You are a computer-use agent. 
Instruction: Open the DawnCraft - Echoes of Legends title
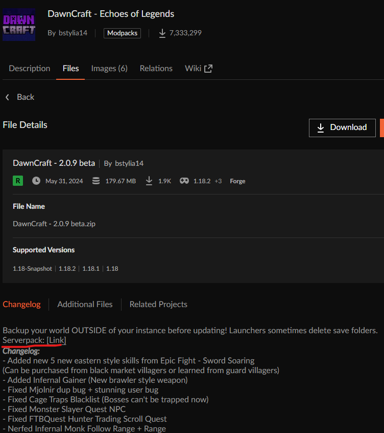point(111,14)
